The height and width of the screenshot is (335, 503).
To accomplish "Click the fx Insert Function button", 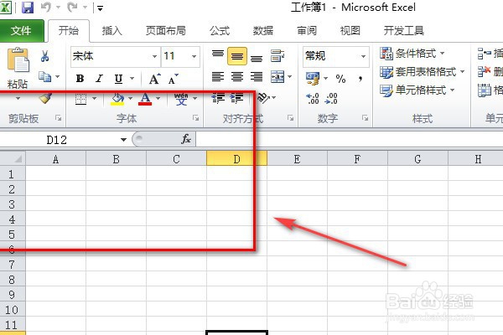I will click(x=186, y=139).
